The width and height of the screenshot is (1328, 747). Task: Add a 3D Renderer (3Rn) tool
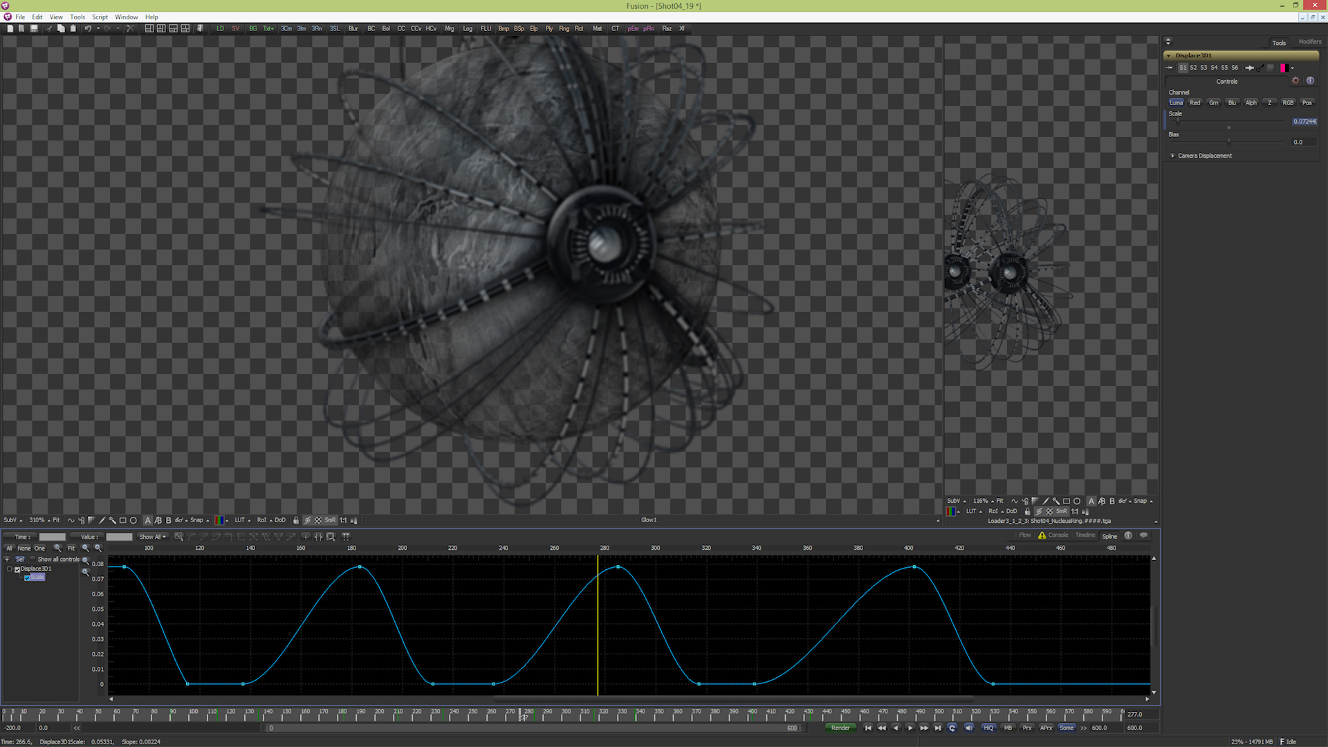pyautogui.click(x=317, y=28)
